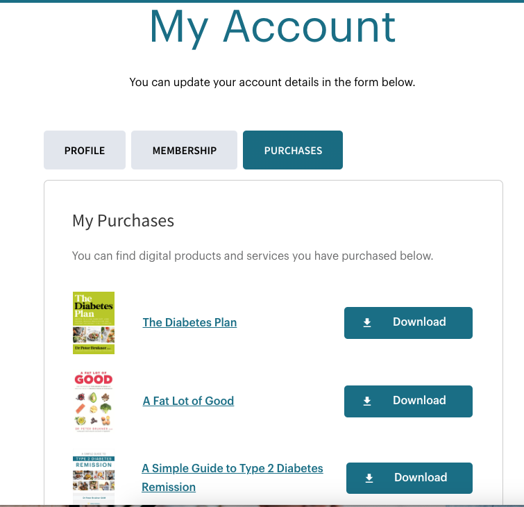Click the download arrow icon for Type 2 Diabetes Remission guide
This screenshot has width=524, height=507.
tap(369, 478)
